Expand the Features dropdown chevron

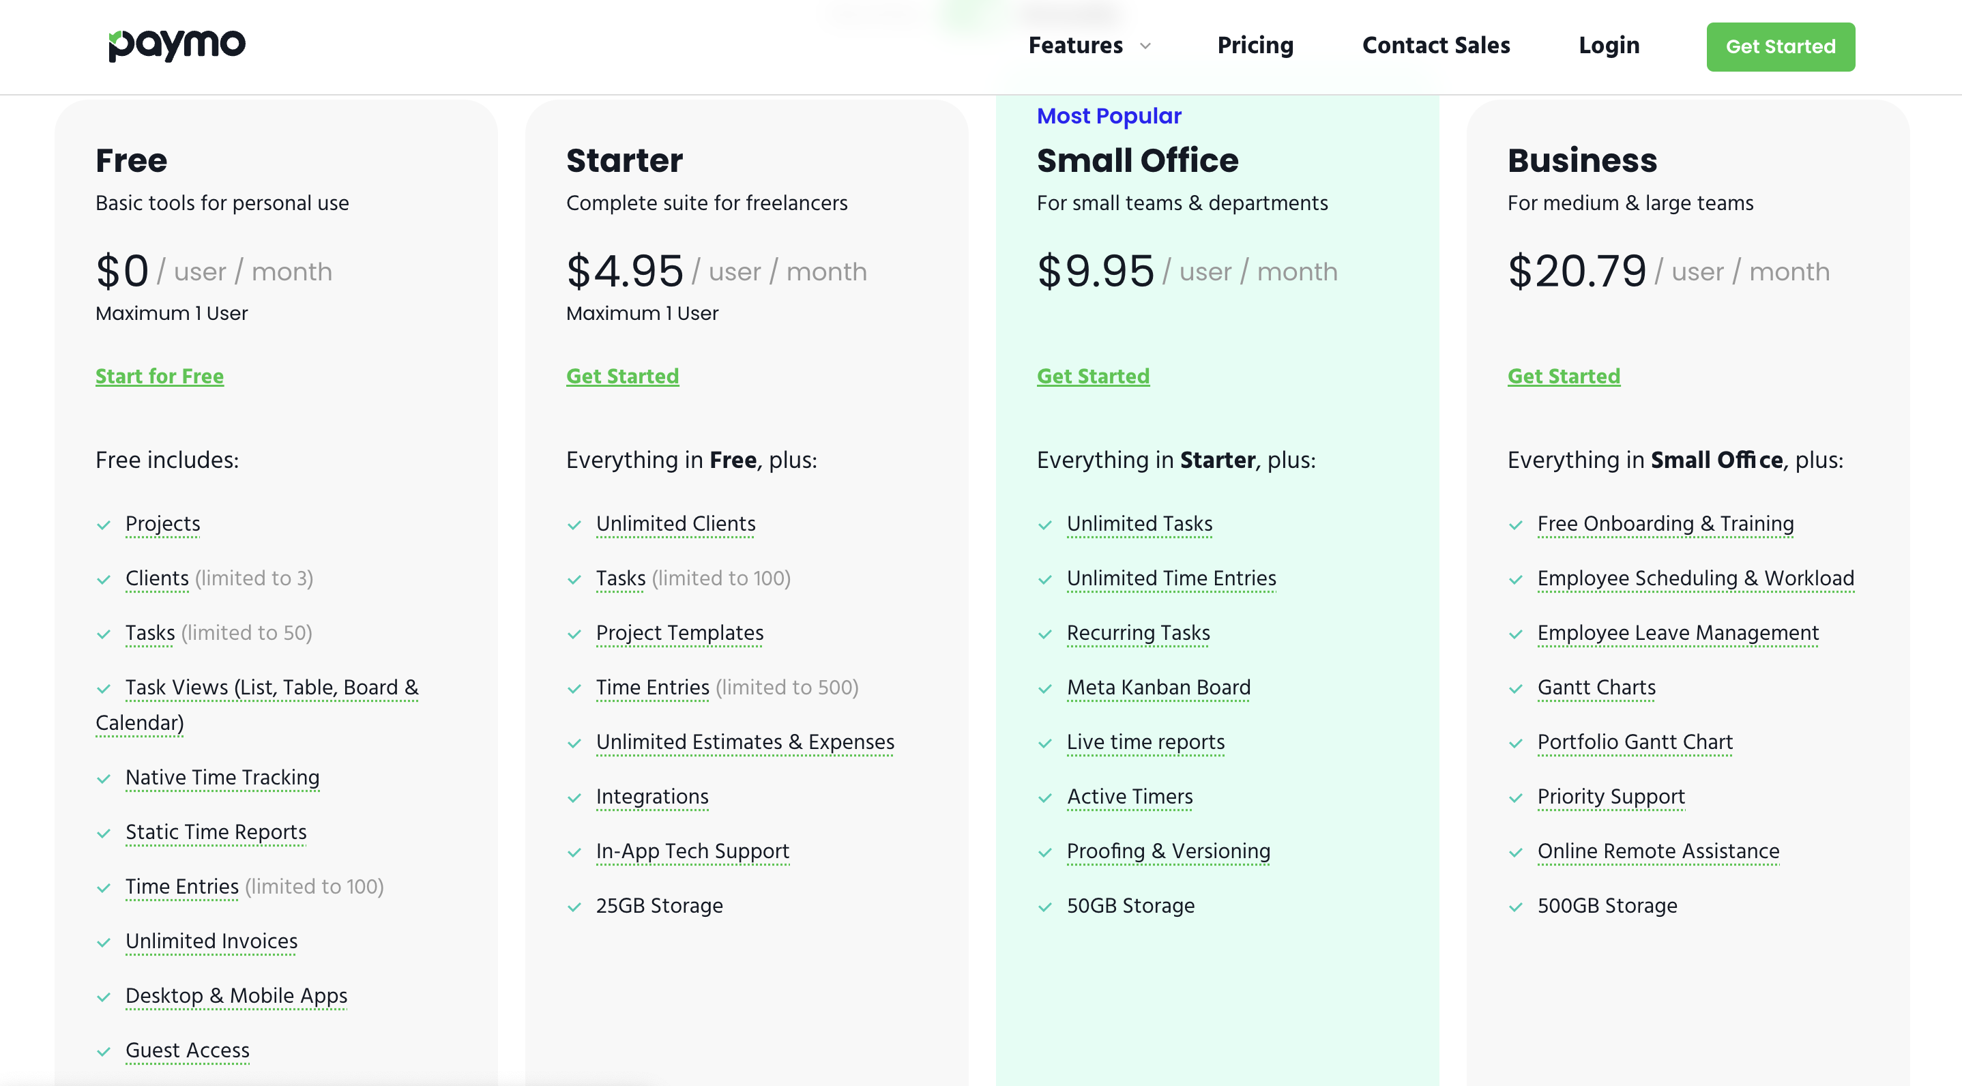click(1145, 46)
